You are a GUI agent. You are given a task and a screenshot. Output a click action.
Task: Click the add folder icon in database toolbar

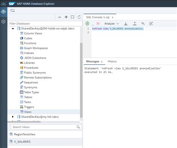(72, 17)
